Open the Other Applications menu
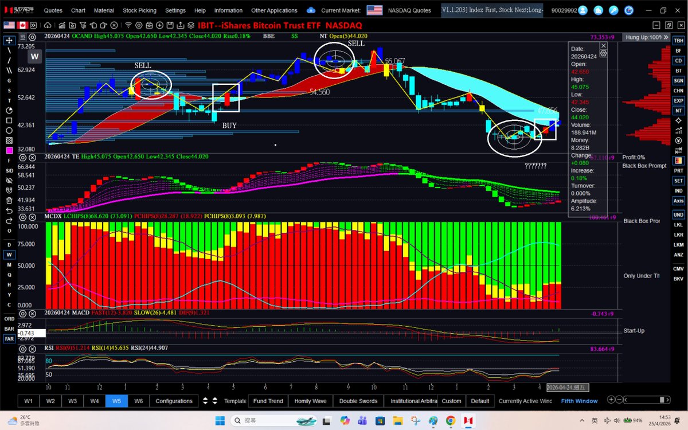This screenshot has height=430, width=688. (x=274, y=10)
